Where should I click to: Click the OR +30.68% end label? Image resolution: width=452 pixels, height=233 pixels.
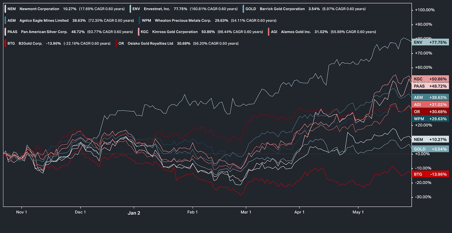430,112
